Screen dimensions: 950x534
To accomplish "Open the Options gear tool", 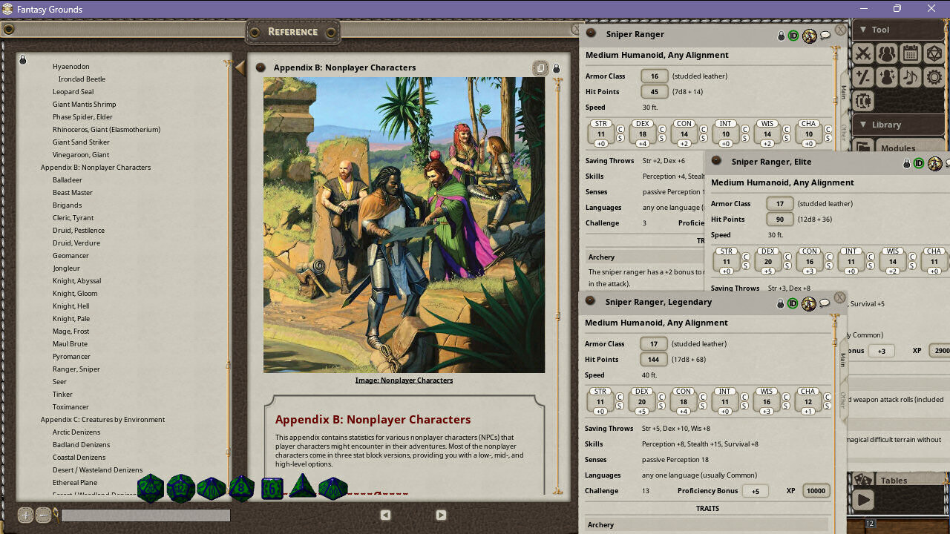I will pos(934,77).
